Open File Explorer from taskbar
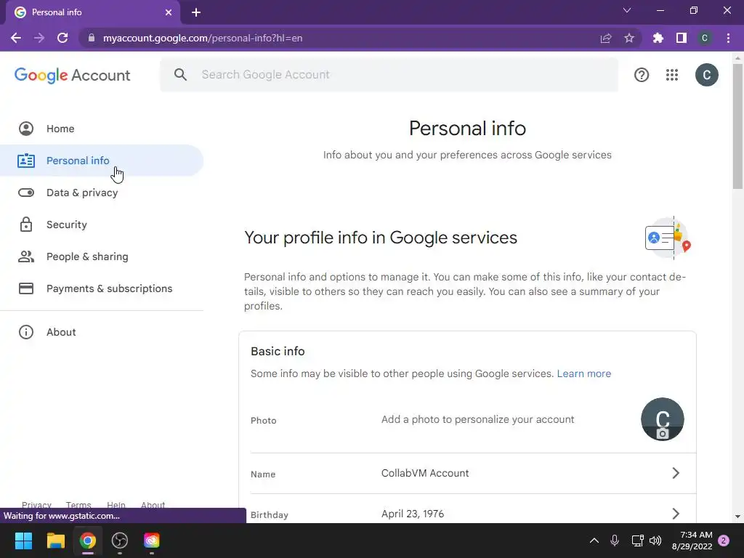Screen dimensions: 744x558 [55, 541]
